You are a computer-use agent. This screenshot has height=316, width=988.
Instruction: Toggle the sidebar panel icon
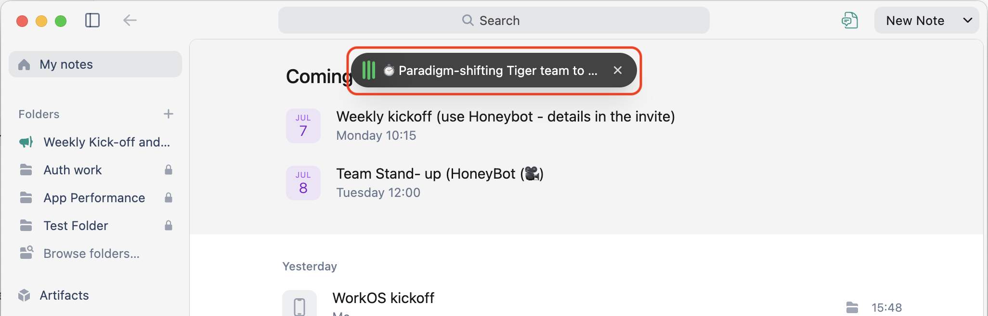92,20
